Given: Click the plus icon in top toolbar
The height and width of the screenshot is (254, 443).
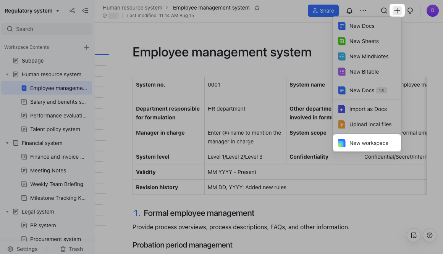Looking at the screenshot, I should pyautogui.click(x=397, y=11).
